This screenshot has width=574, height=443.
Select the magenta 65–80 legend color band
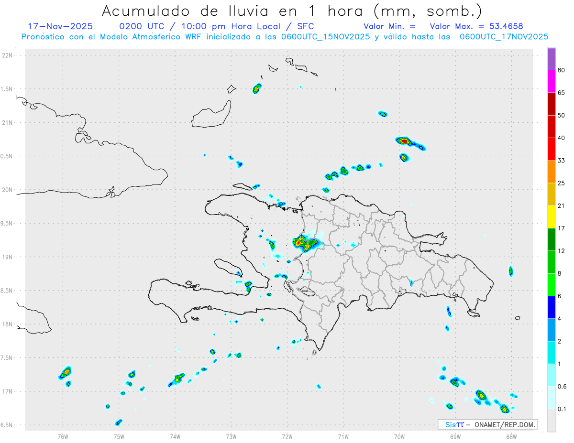pyautogui.click(x=552, y=81)
